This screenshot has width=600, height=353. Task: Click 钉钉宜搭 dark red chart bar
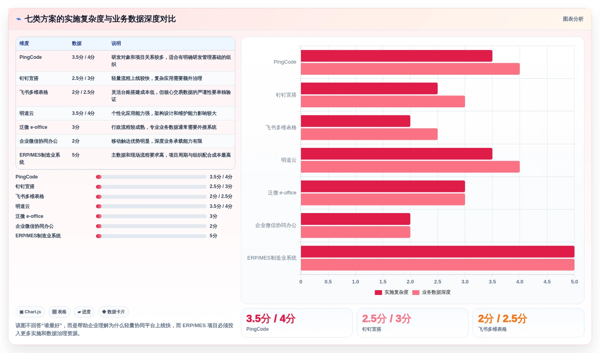369,89
